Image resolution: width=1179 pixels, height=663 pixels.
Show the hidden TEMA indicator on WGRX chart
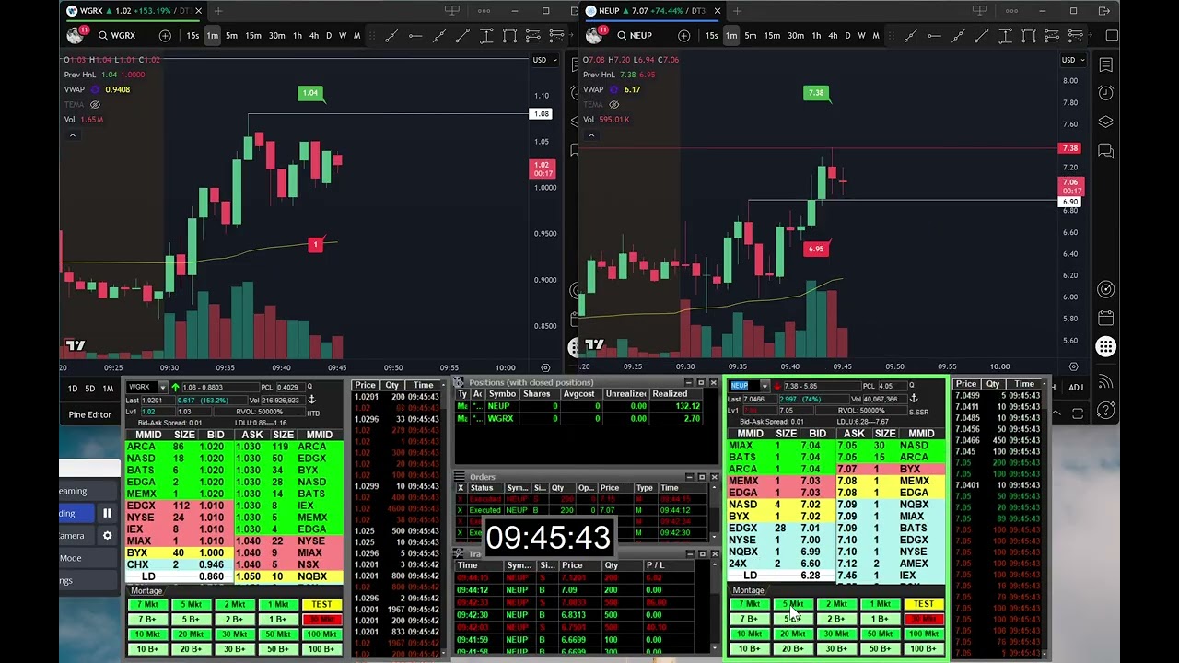[x=95, y=104]
